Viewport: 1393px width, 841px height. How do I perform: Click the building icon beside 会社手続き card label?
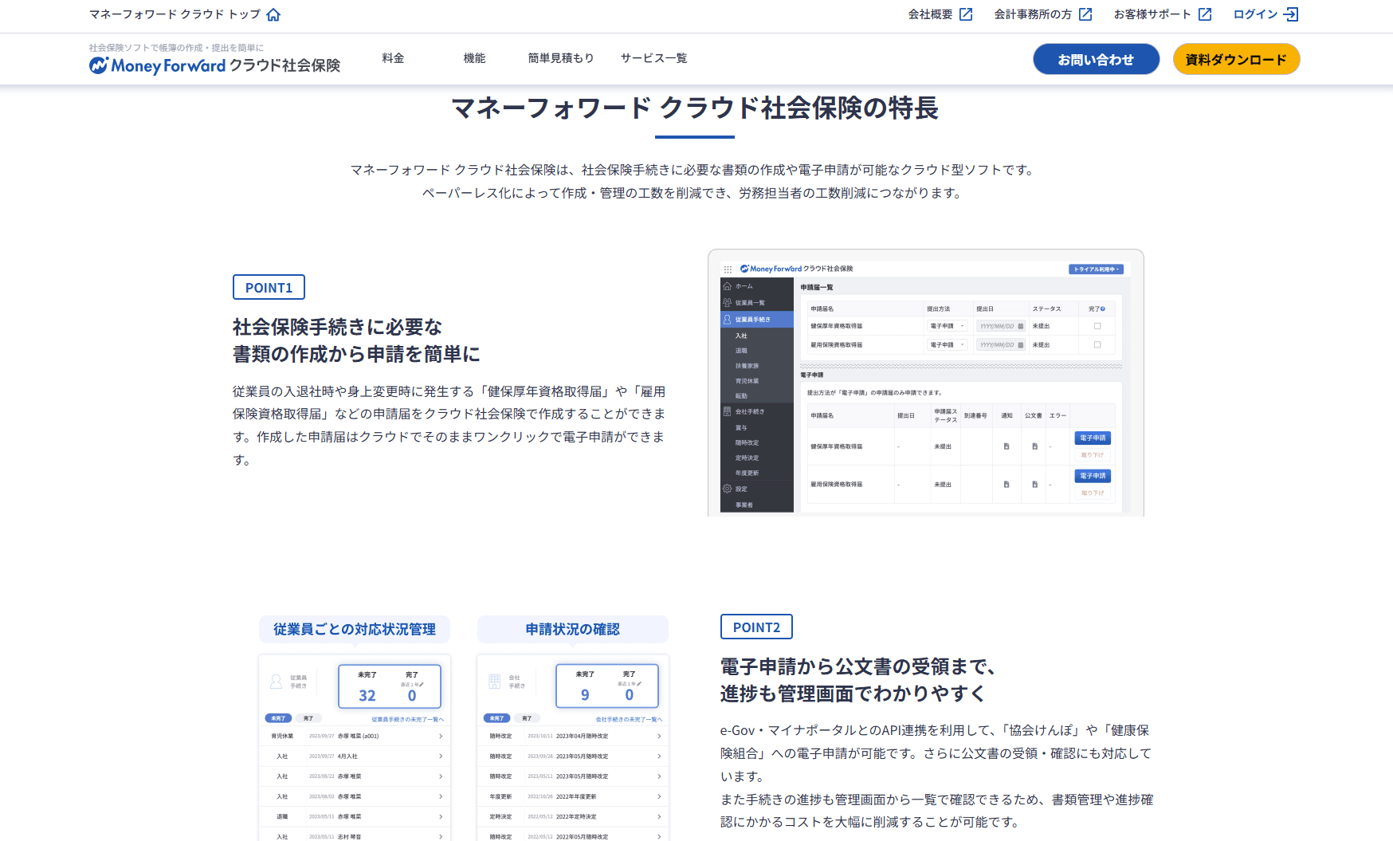(495, 682)
